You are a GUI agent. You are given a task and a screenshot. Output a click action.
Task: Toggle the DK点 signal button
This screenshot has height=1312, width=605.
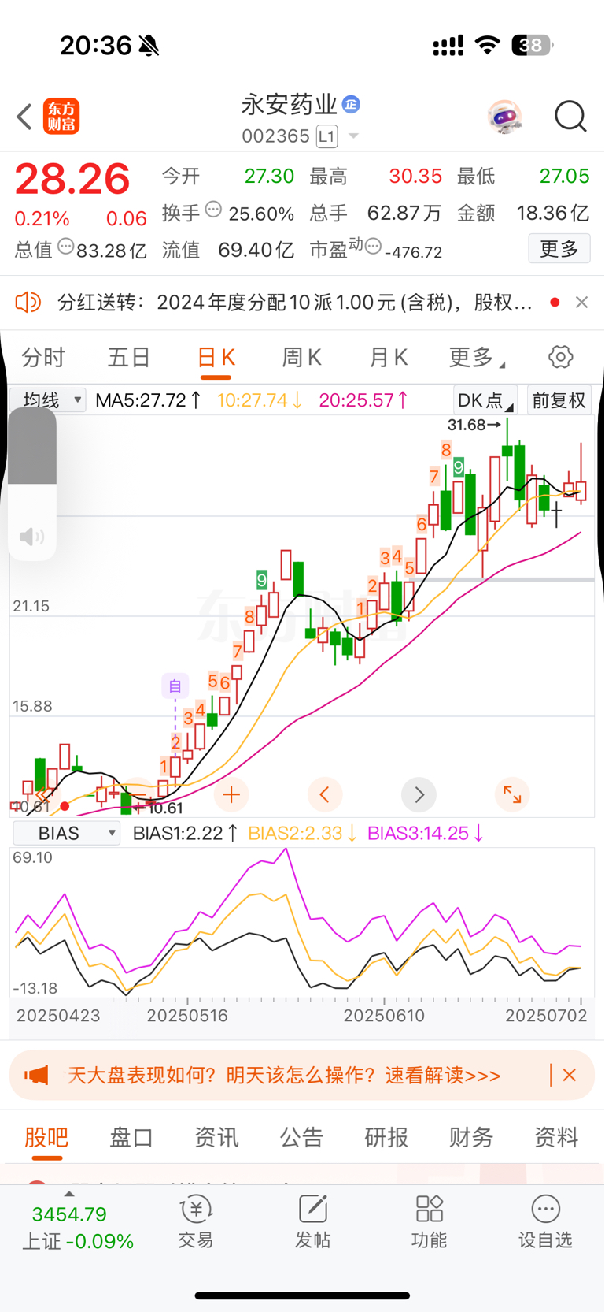(485, 400)
